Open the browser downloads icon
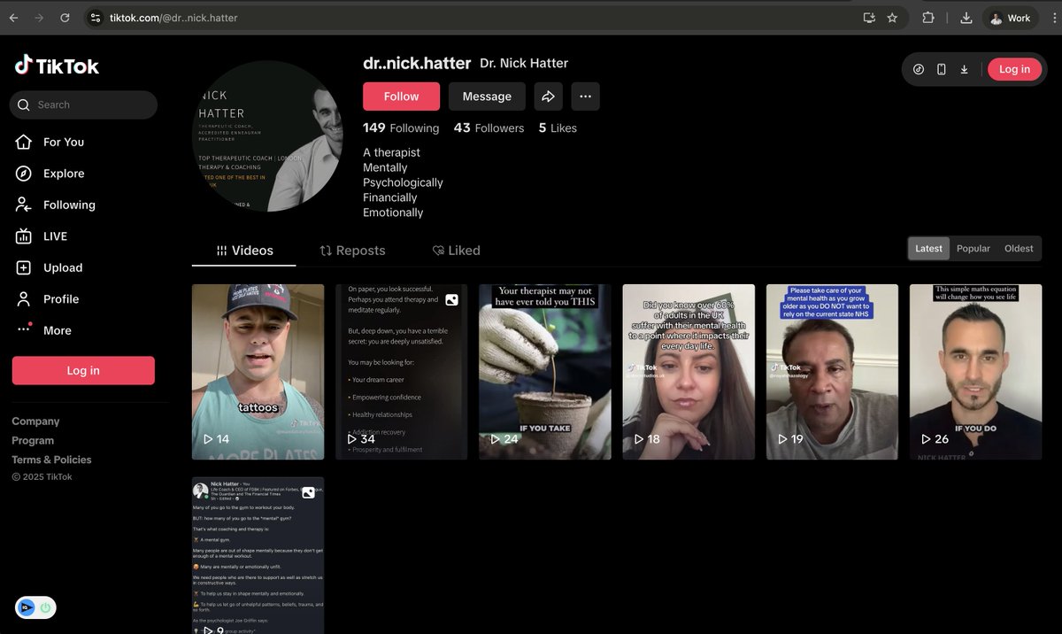 (966, 18)
